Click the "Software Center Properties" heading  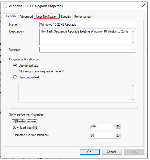[x=26, y=114]
